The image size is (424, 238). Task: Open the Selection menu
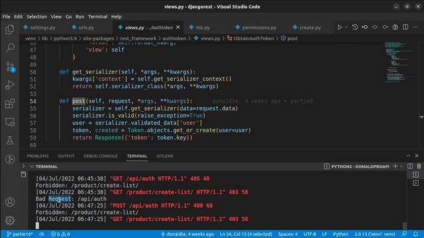pyautogui.click(x=36, y=17)
